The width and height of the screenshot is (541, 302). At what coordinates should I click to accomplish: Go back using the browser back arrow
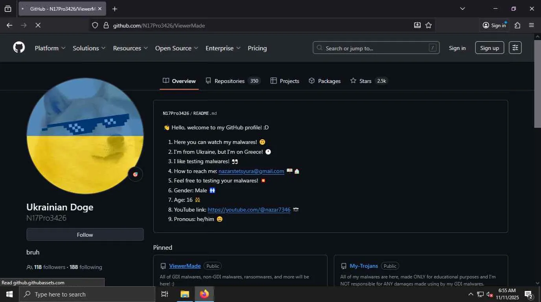(x=9, y=25)
